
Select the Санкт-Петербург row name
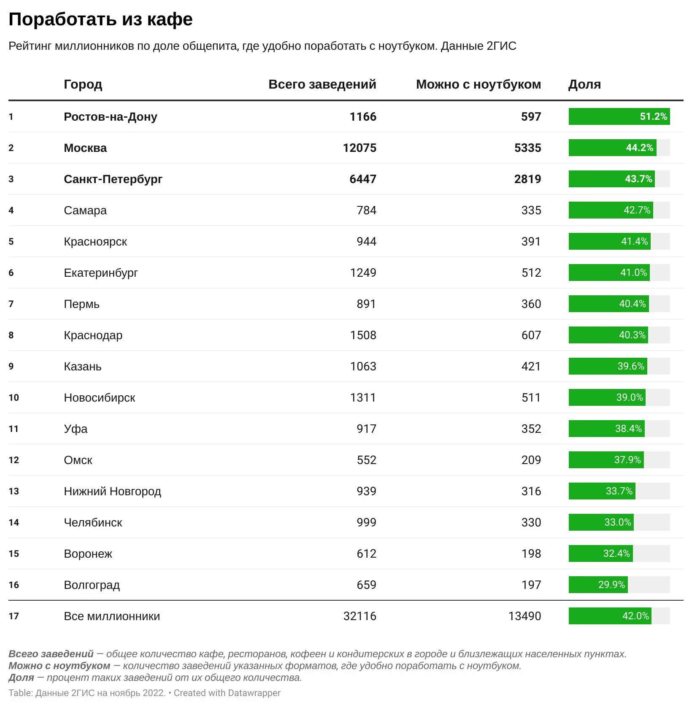(113, 179)
